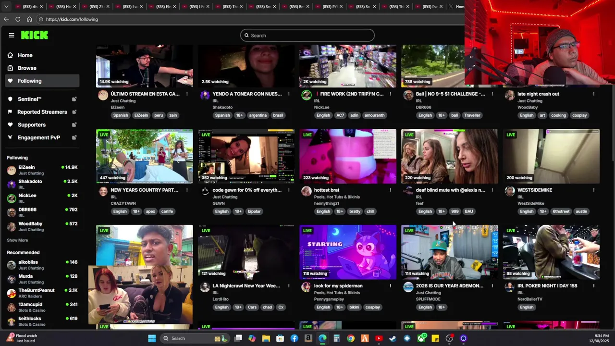
Task: Click the argentina tag under Shakadoto stream
Action: tap(258, 115)
